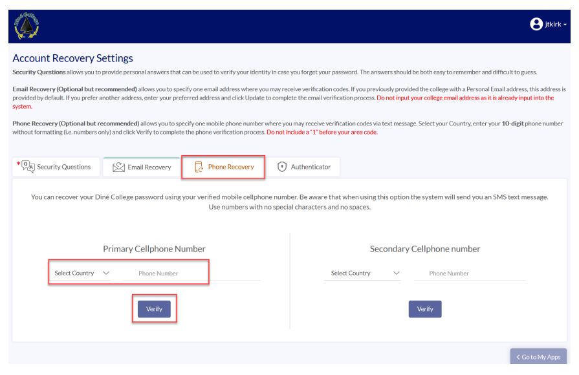Click the jtkirk user avatar icon
Viewport: 579px width, 375px height.
click(x=536, y=25)
